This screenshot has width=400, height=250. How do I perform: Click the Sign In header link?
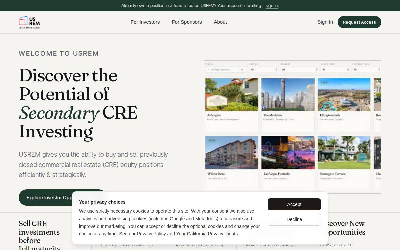point(325,22)
